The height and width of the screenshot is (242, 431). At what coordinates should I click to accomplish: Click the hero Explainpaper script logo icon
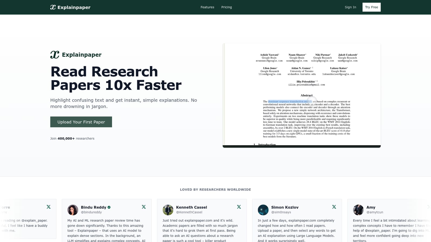55,55
